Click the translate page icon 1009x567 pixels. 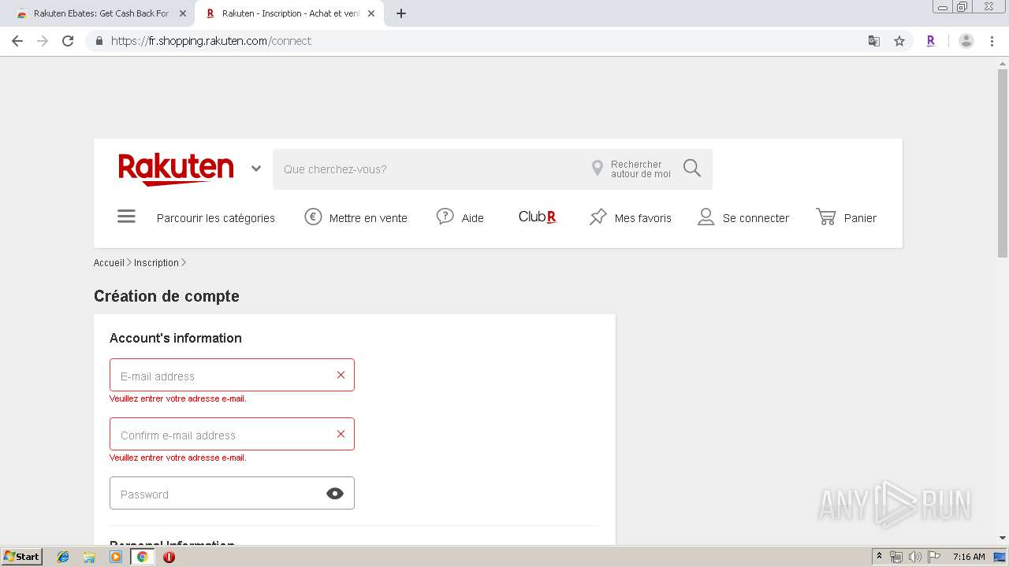point(874,41)
